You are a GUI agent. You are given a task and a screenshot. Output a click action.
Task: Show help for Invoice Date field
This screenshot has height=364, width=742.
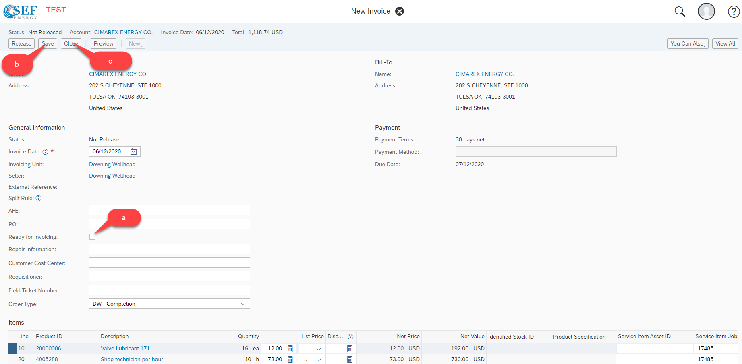46,152
